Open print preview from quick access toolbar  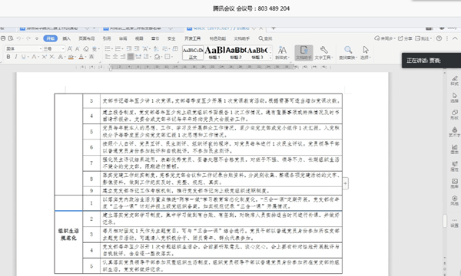(x=11, y=38)
